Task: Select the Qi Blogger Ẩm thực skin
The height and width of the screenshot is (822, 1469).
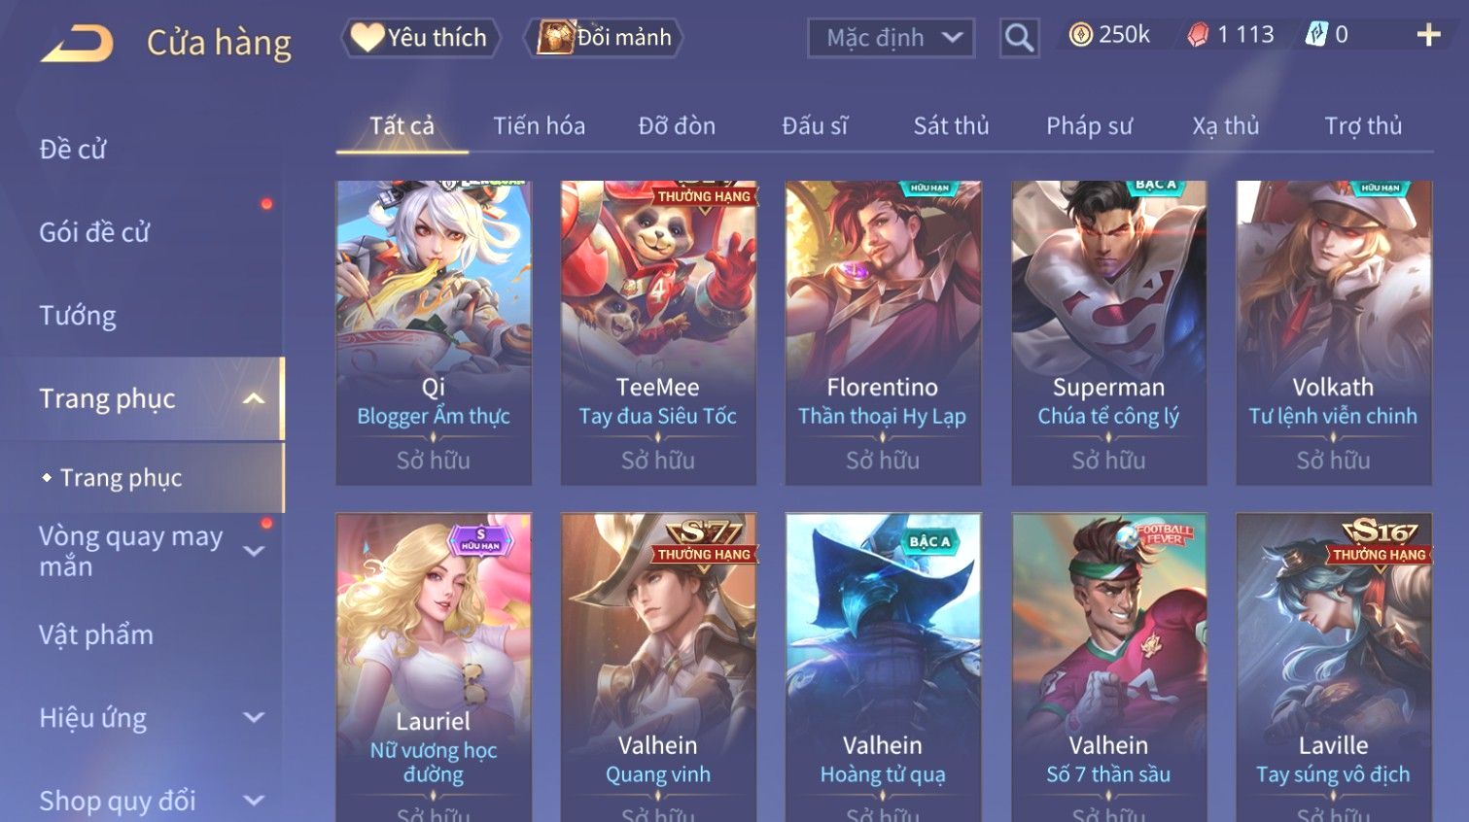Action: click(x=434, y=332)
